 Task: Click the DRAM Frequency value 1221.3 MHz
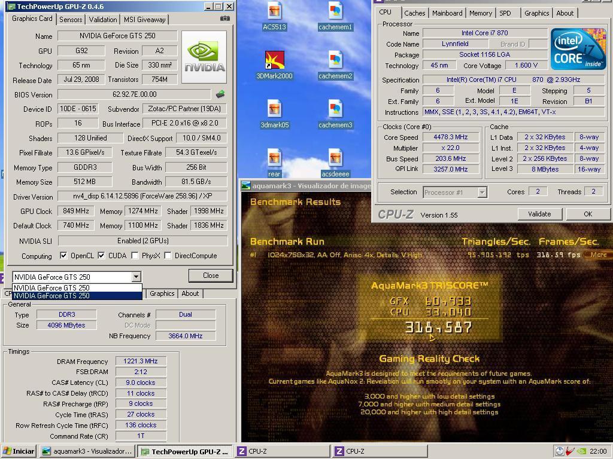click(x=141, y=362)
